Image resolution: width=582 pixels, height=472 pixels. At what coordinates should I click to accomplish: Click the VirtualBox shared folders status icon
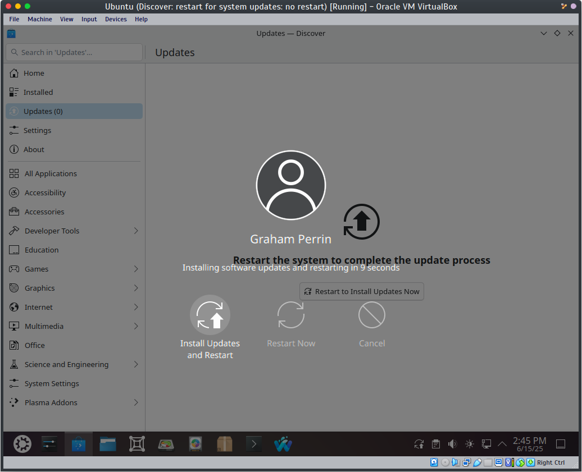click(x=488, y=462)
